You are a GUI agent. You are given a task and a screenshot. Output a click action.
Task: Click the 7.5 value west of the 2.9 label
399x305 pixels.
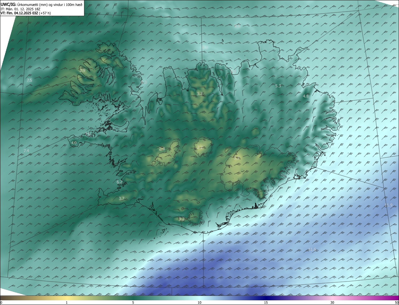29,80
